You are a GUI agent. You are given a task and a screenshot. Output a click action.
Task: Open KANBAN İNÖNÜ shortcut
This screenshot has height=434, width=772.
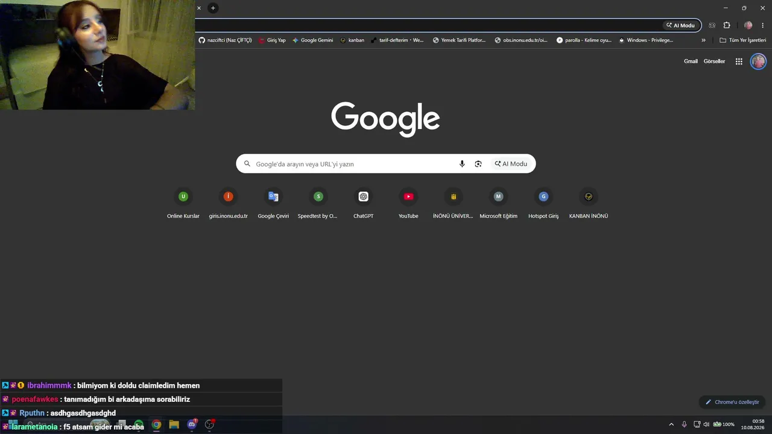click(589, 204)
